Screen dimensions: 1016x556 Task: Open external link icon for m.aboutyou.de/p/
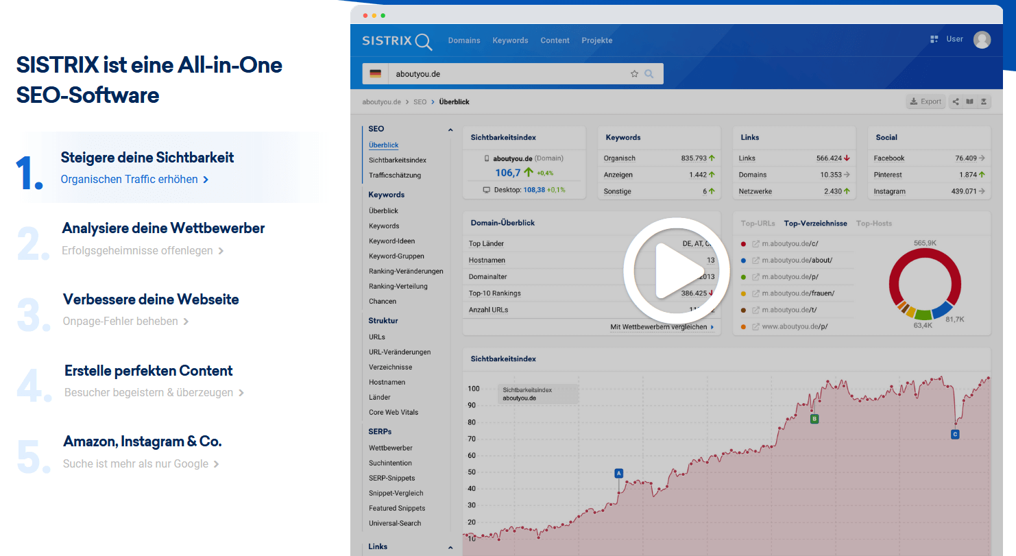(x=756, y=277)
